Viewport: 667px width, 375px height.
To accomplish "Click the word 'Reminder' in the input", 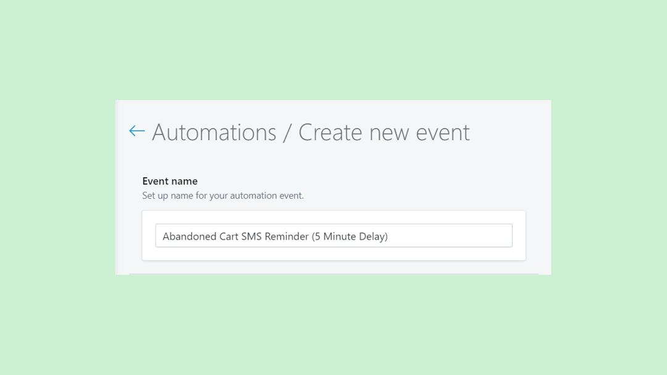I will click(x=287, y=236).
